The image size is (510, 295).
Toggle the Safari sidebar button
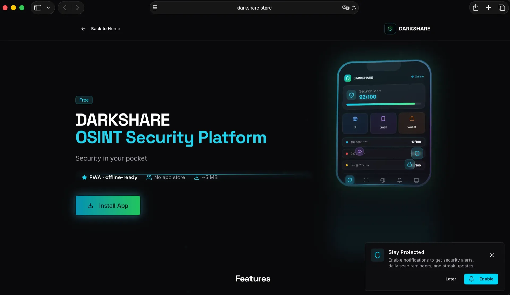[38, 8]
